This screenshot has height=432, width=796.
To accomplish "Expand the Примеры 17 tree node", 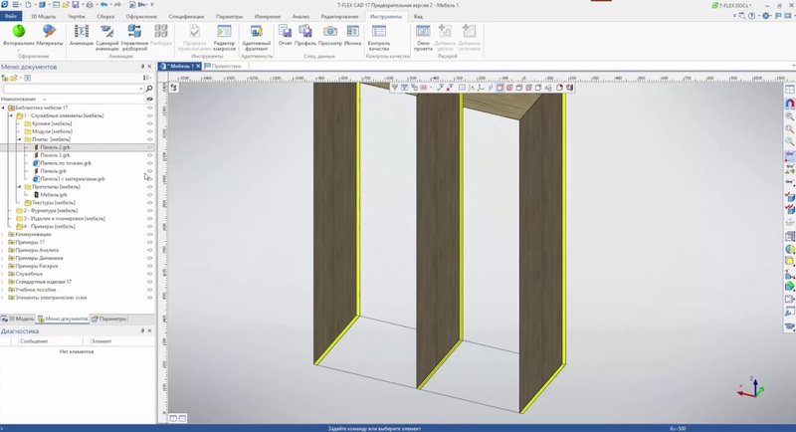I will coord(4,243).
